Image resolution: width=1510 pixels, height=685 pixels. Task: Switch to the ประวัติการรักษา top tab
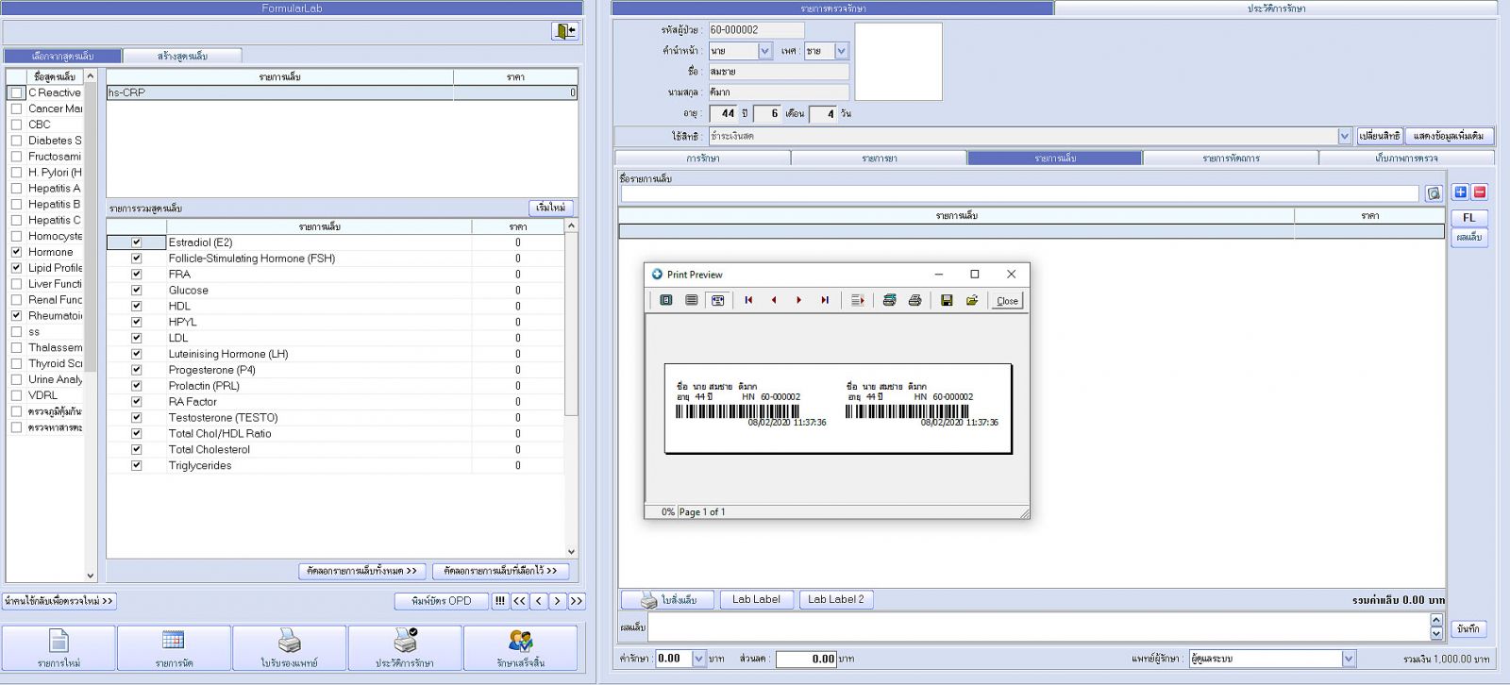1276,8
